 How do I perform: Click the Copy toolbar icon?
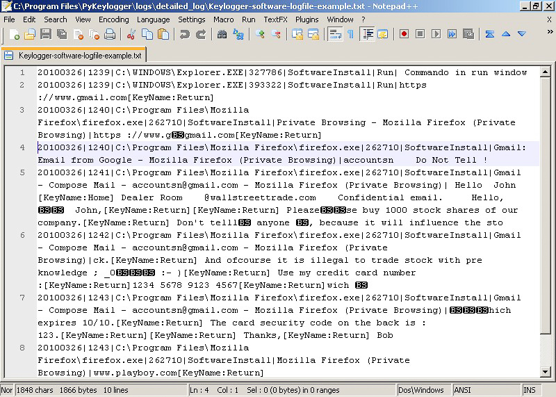(x=147, y=34)
